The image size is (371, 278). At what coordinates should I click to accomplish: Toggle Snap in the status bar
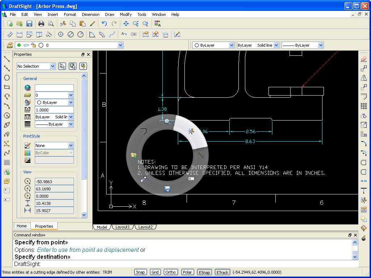pyautogui.click(x=140, y=272)
